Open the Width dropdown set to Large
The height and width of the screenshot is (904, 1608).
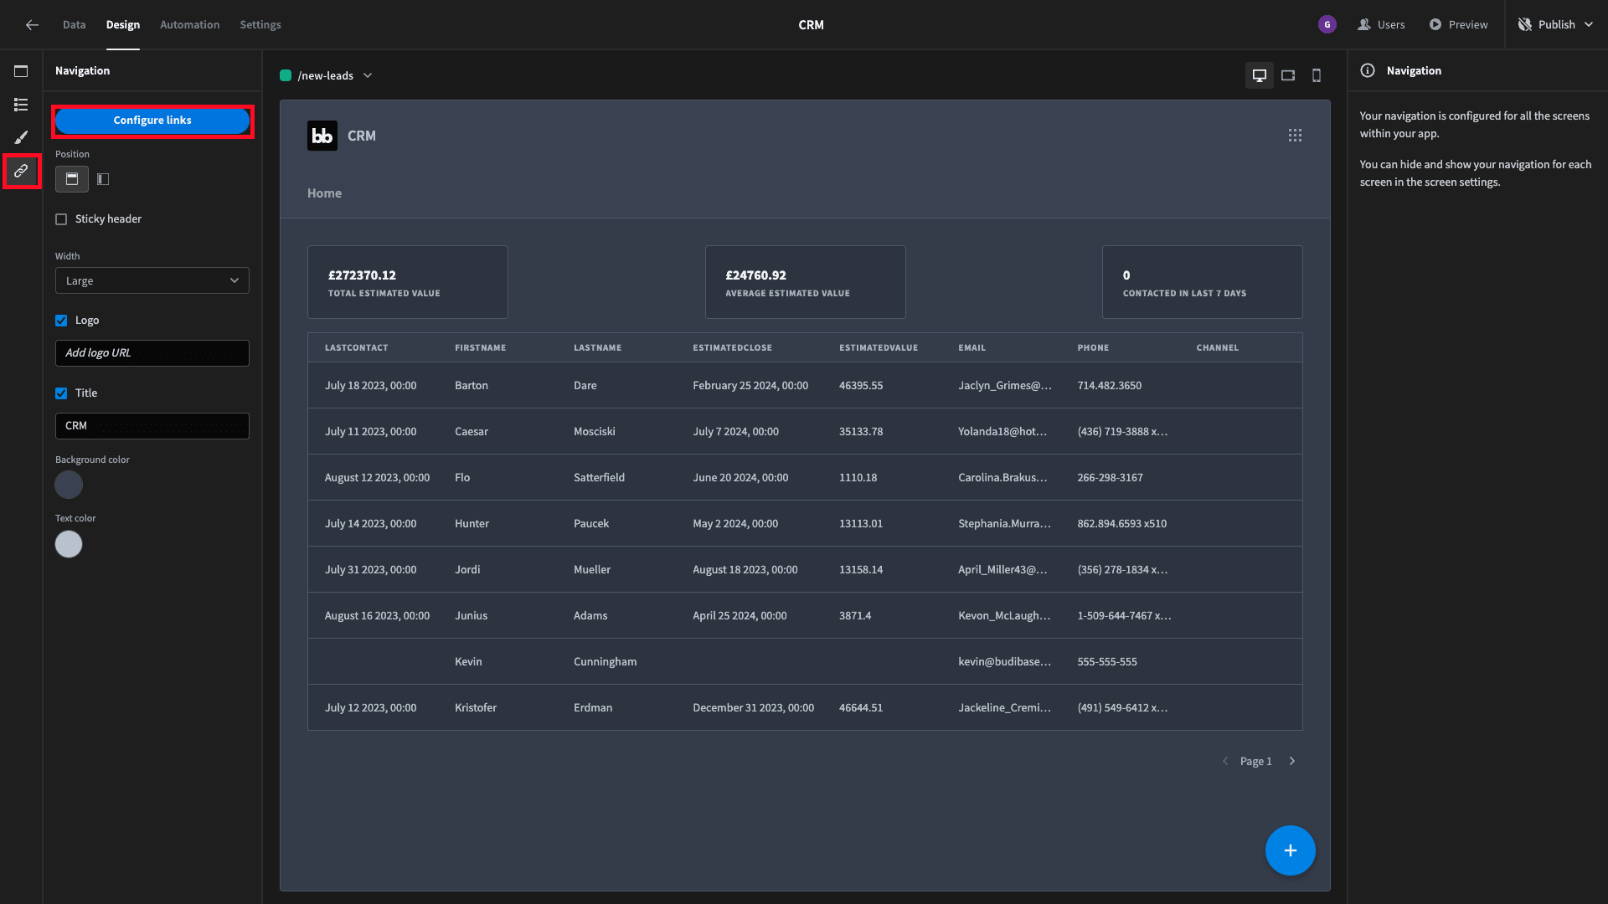click(x=152, y=281)
